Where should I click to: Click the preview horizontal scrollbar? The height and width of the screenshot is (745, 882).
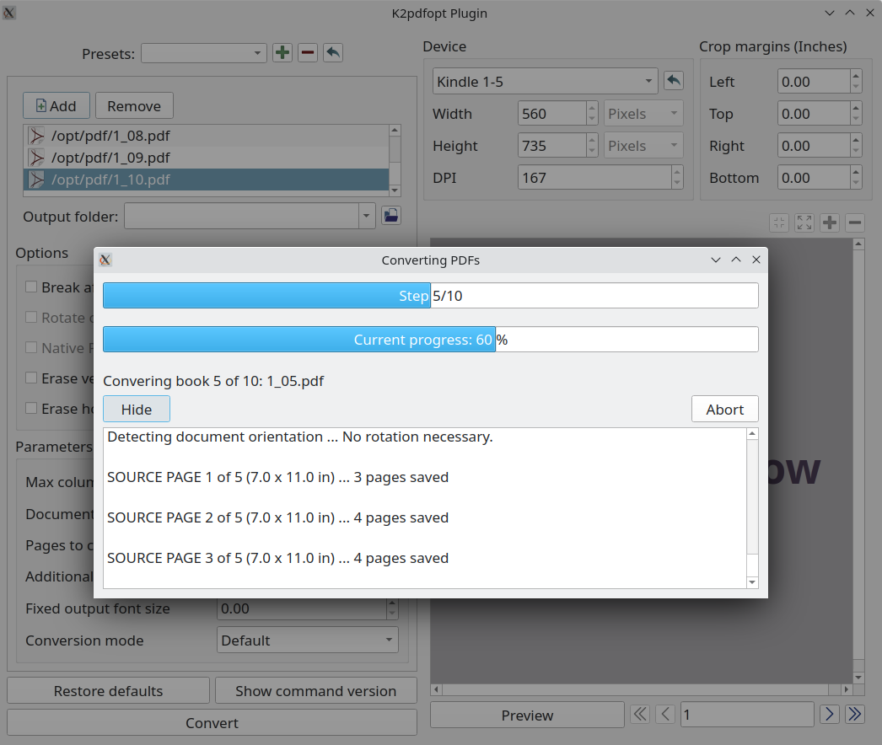click(x=641, y=689)
